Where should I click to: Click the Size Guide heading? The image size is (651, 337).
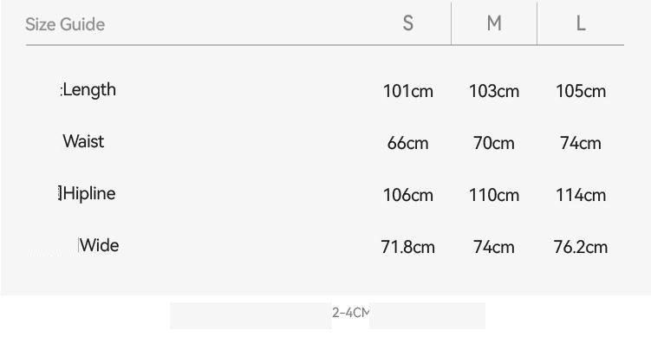click(x=65, y=24)
